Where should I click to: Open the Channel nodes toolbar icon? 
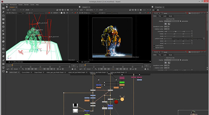[x=3, y=19]
